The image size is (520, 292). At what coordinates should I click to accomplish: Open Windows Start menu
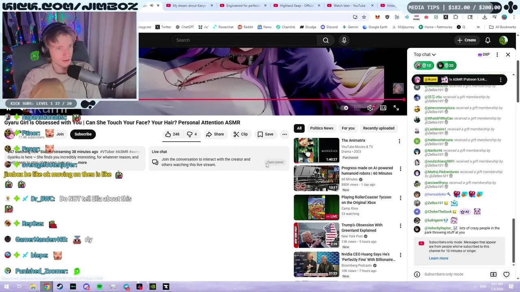6,287
